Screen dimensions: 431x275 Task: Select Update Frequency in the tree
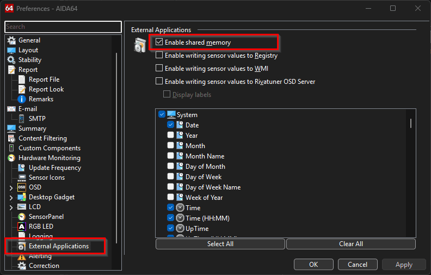click(54, 168)
